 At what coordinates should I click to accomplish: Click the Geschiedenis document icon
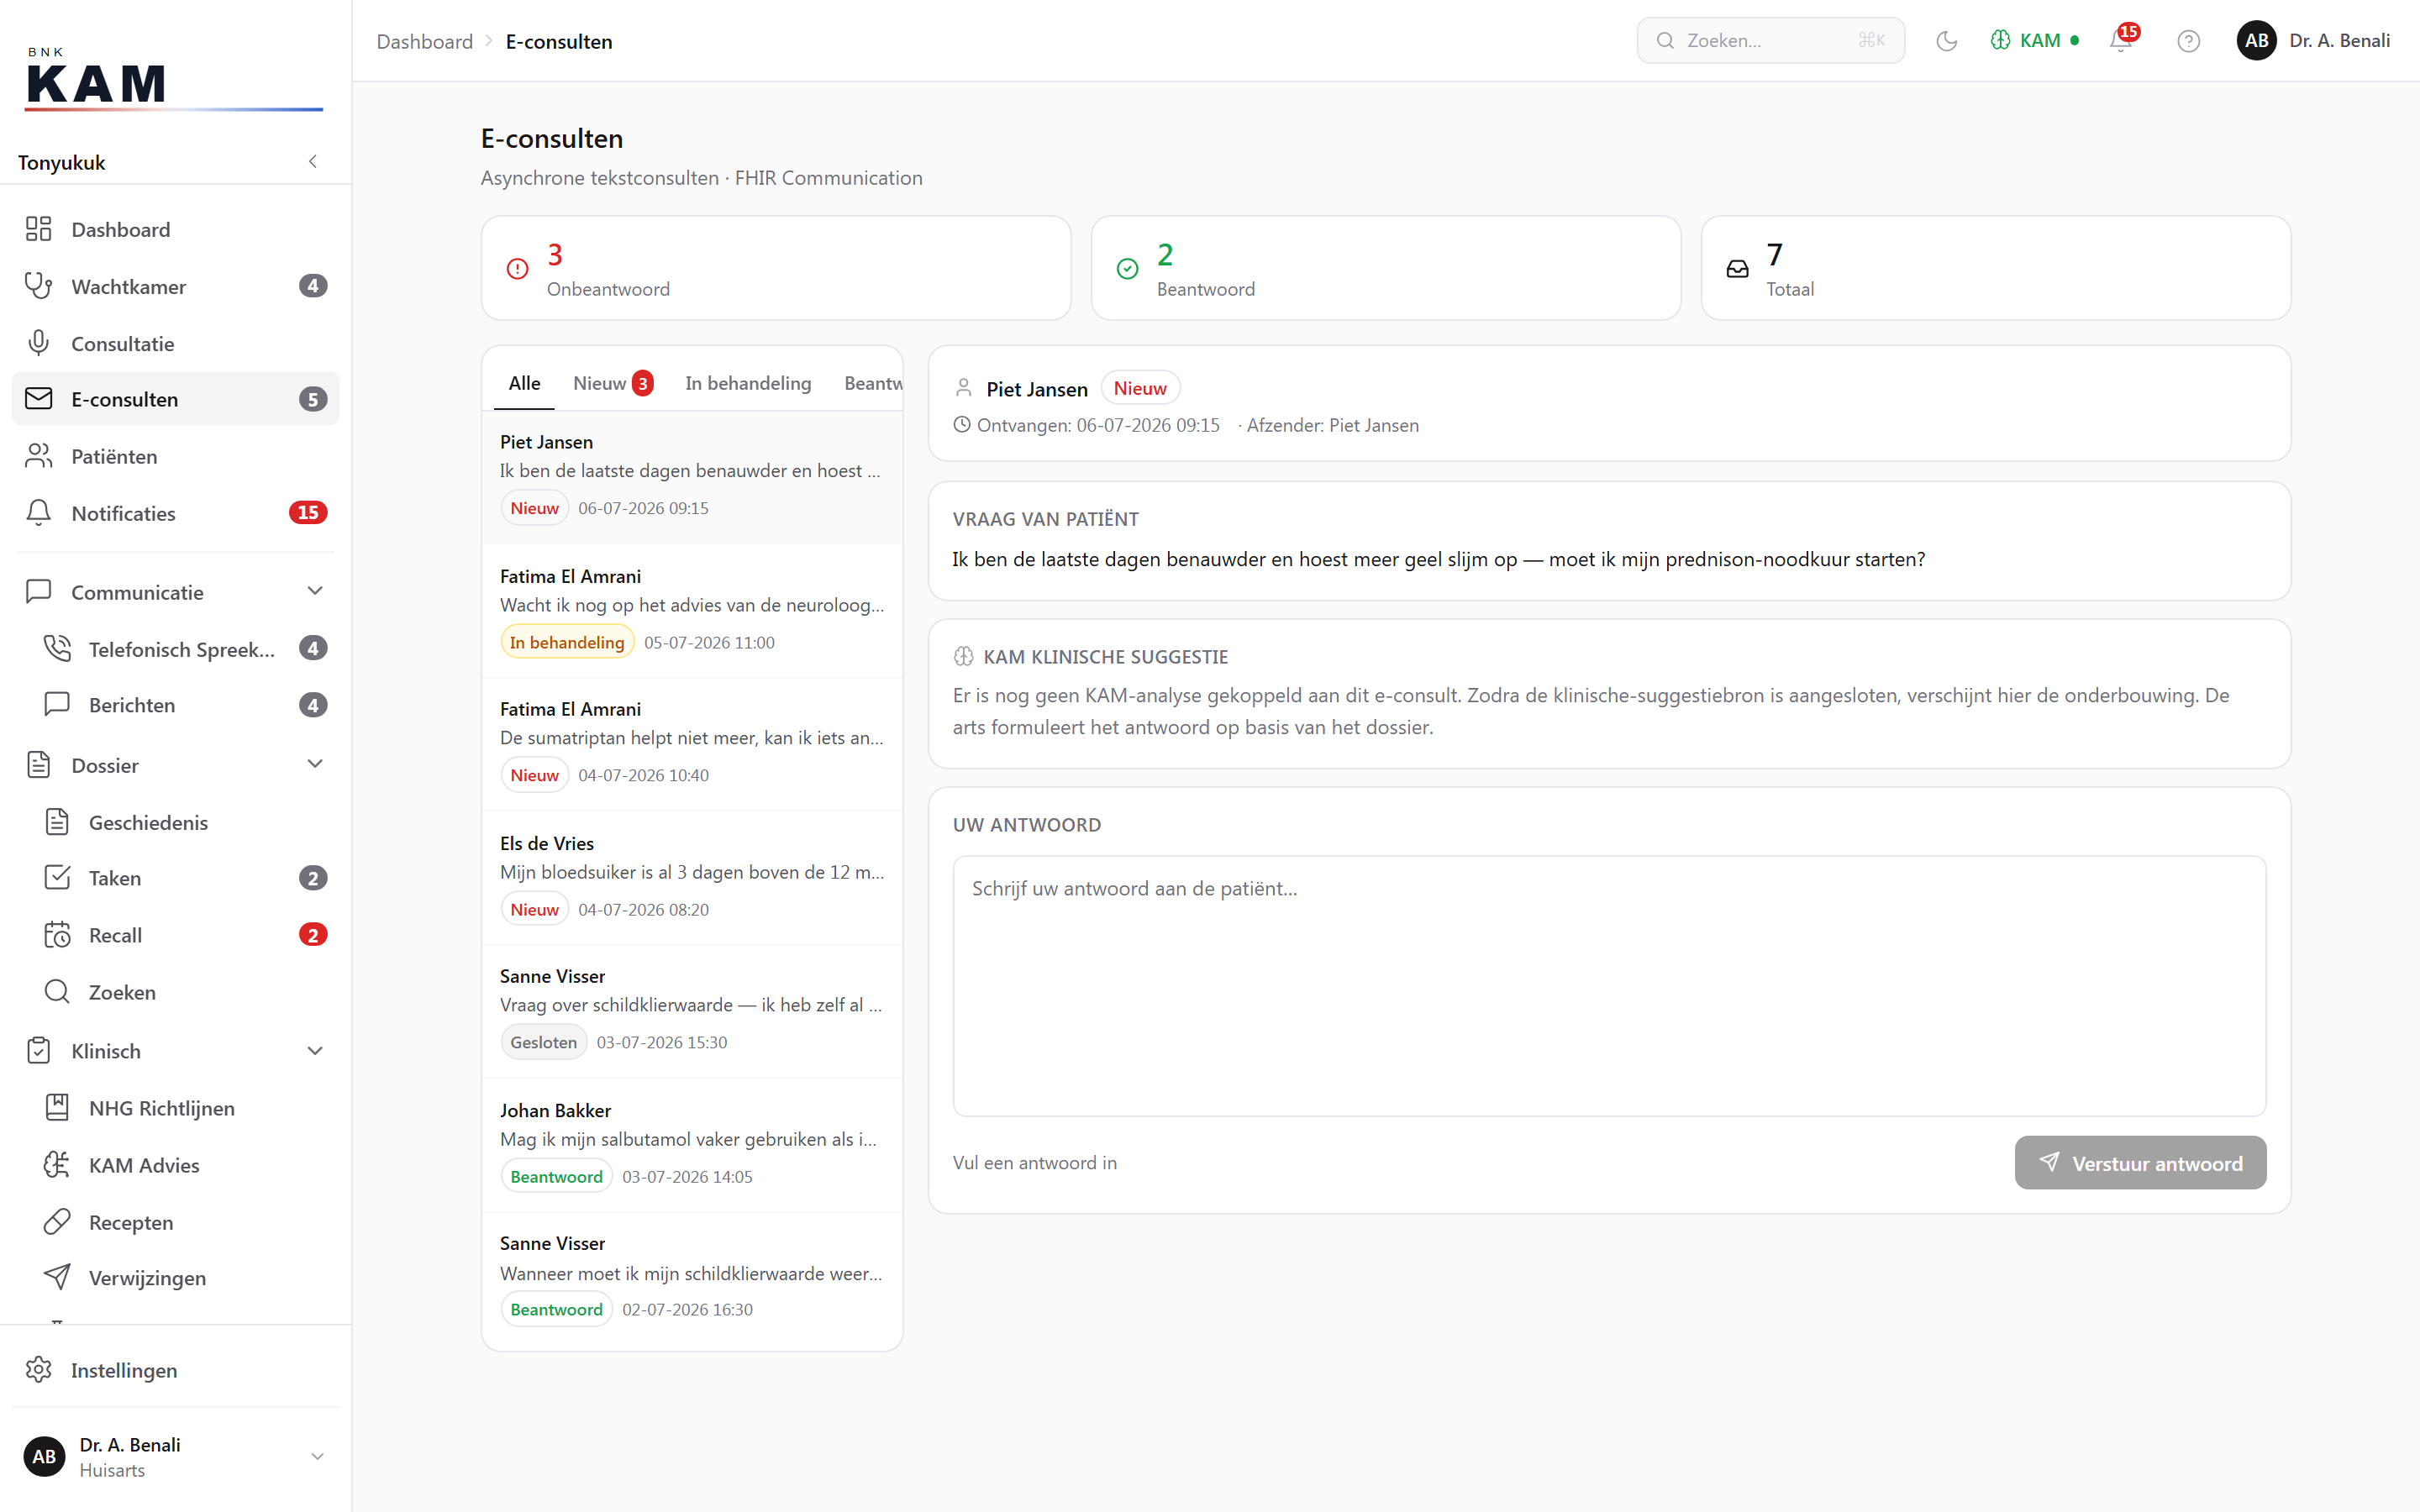point(57,822)
